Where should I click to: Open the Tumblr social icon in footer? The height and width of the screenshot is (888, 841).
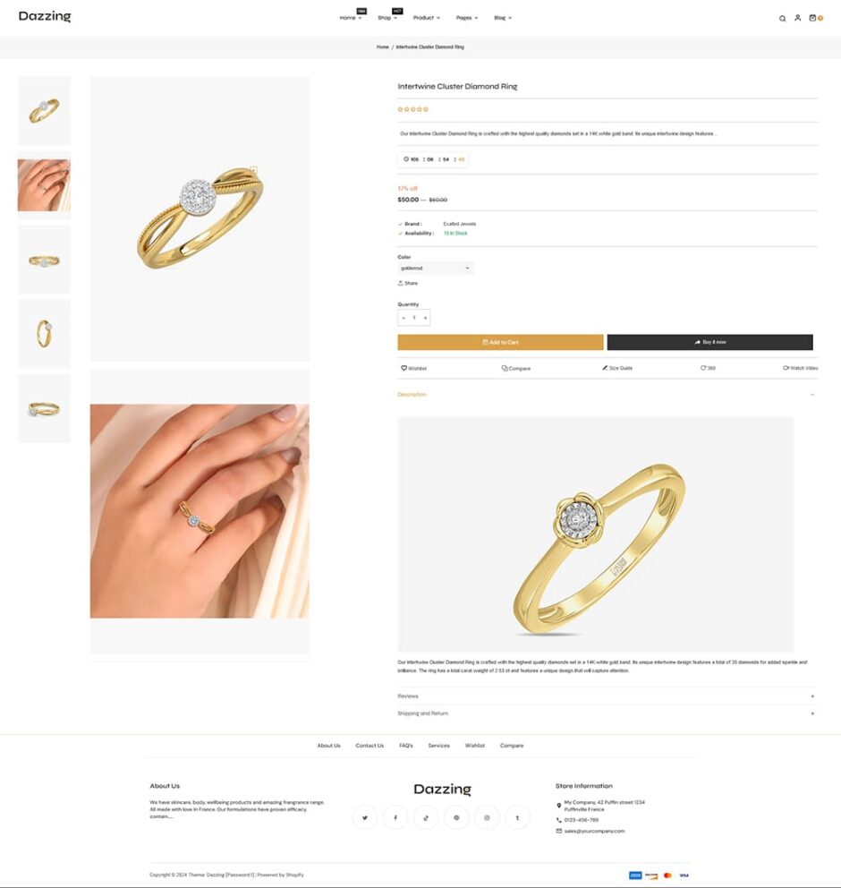click(517, 817)
